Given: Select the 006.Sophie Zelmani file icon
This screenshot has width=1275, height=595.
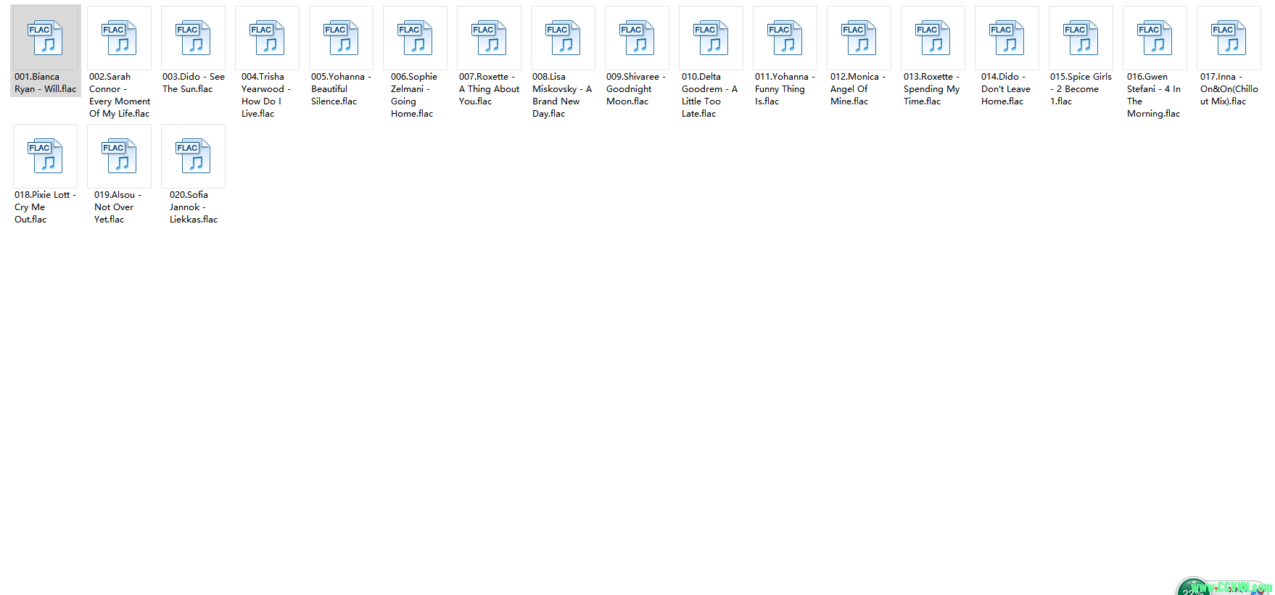Looking at the screenshot, I should [415, 38].
